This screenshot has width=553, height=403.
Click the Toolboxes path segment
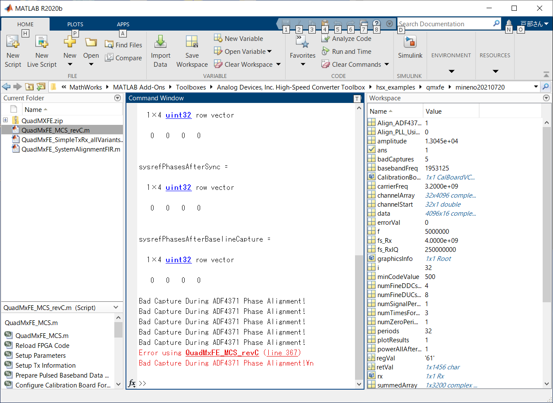(191, 87)
